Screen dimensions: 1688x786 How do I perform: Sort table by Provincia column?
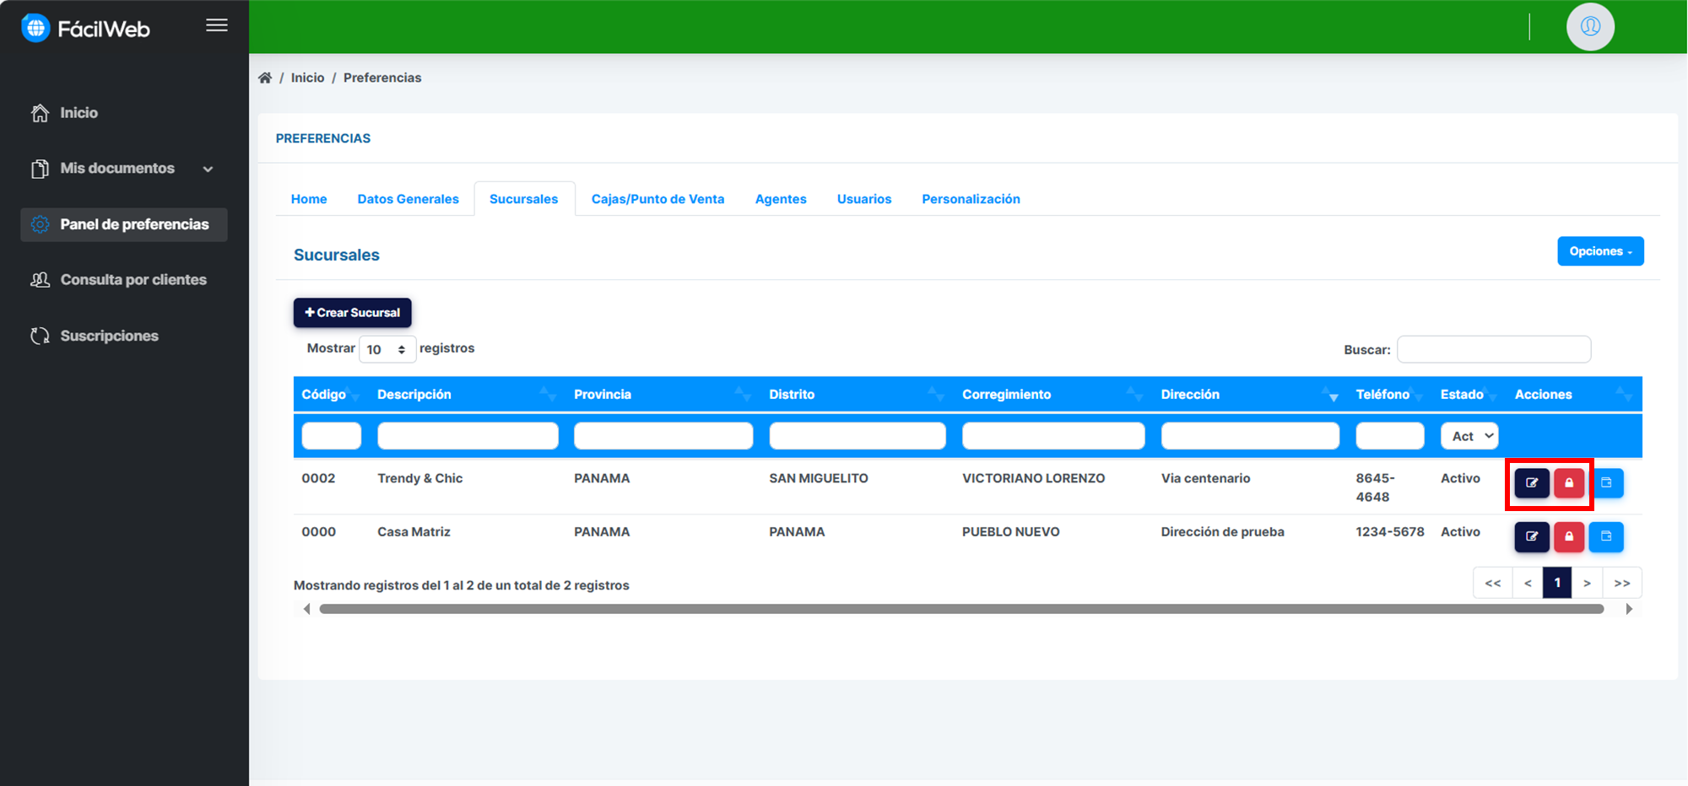pyautogui.click(x=663, y=395)
